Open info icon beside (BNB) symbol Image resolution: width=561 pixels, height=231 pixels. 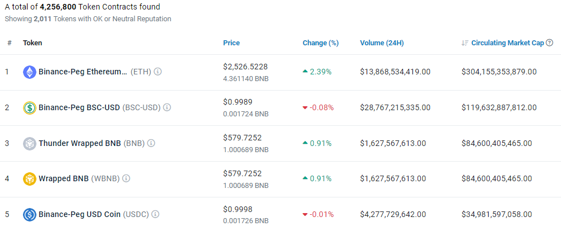click(x=151, y=143)
